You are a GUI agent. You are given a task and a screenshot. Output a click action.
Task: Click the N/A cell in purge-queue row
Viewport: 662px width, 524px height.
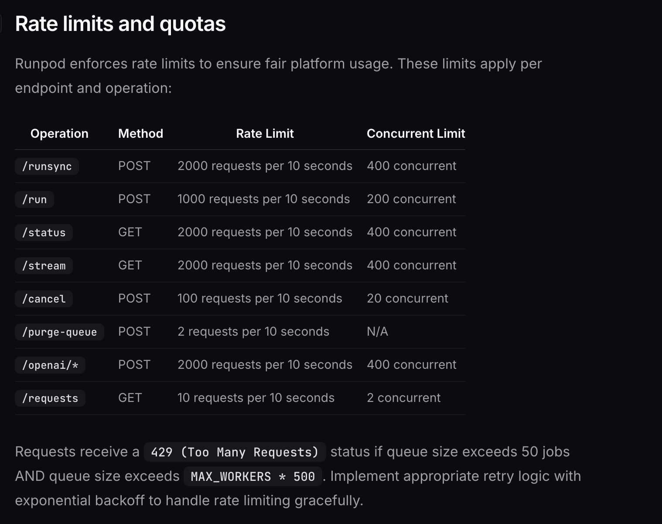coord(377,332)
